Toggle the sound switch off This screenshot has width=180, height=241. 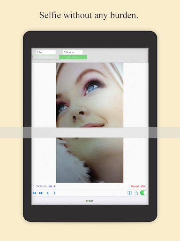point(144,193)
